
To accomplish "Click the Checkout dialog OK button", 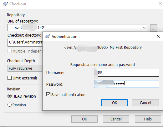I will [x=84, y=119].
